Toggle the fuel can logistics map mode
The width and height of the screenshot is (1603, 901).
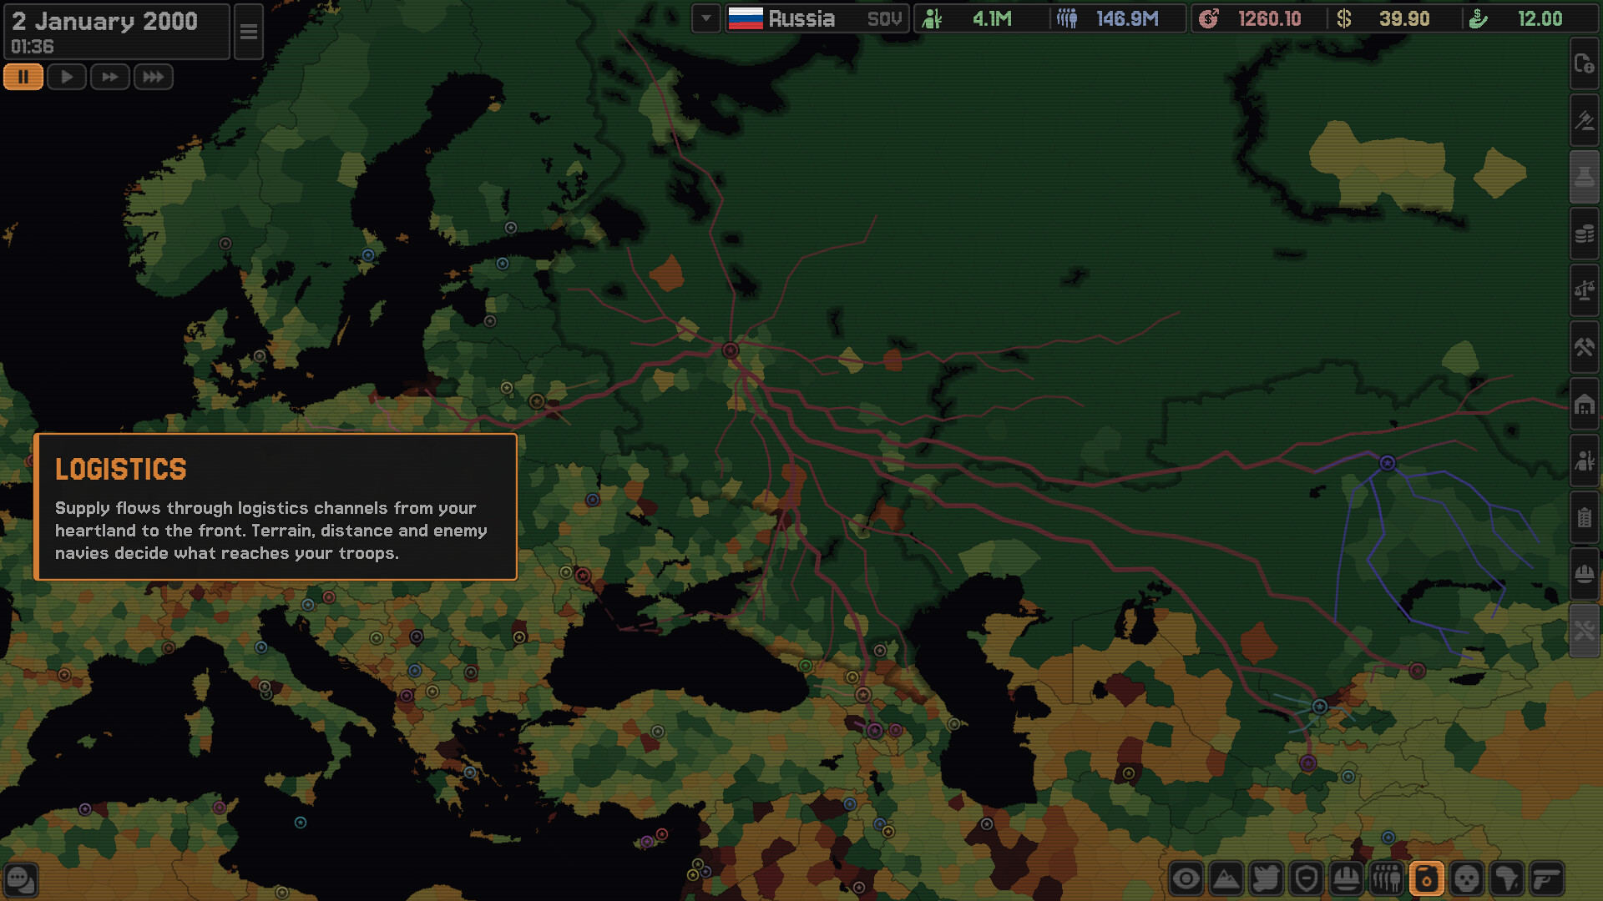click(1427, 878)
